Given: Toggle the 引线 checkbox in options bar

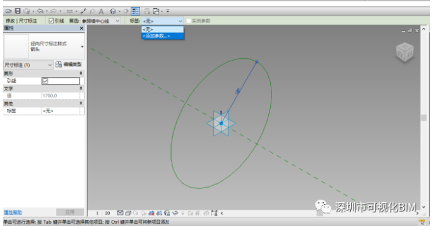Looking at the screenshot, I should [x=51, y=21].
